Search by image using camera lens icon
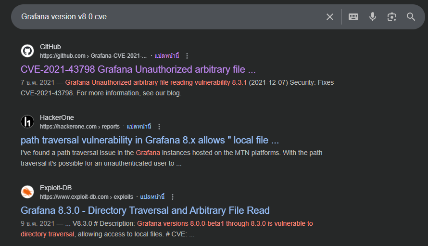Viewport: 428px width, 246px height. pyautogui.click(x=392, y=17)
